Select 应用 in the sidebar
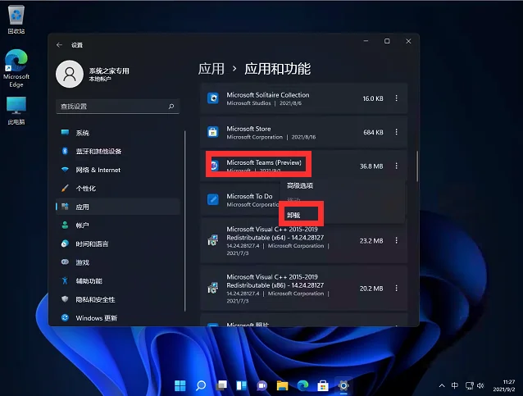 pyautogui.click(x=118, y=207)
